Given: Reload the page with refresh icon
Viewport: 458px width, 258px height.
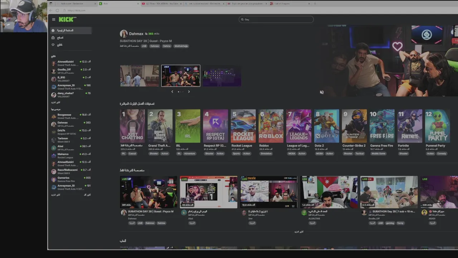Looking at the screenshot, I should 57,10.
